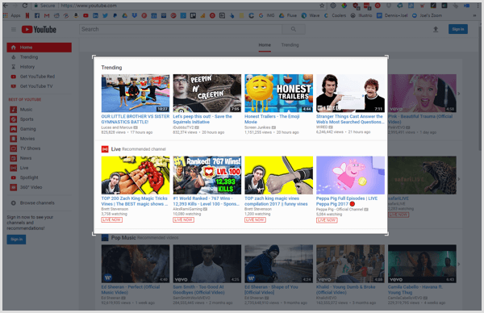Expand Pop Music row with right chevron
This screenshot has width=484, height=313.
pos(459,264)
